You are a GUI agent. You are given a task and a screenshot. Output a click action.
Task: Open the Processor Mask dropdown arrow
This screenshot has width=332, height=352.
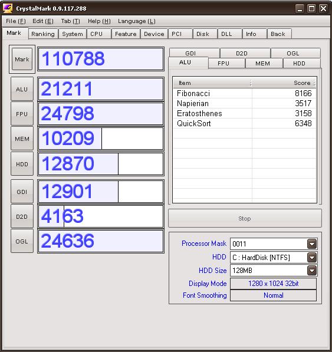(x=312, y=244)
